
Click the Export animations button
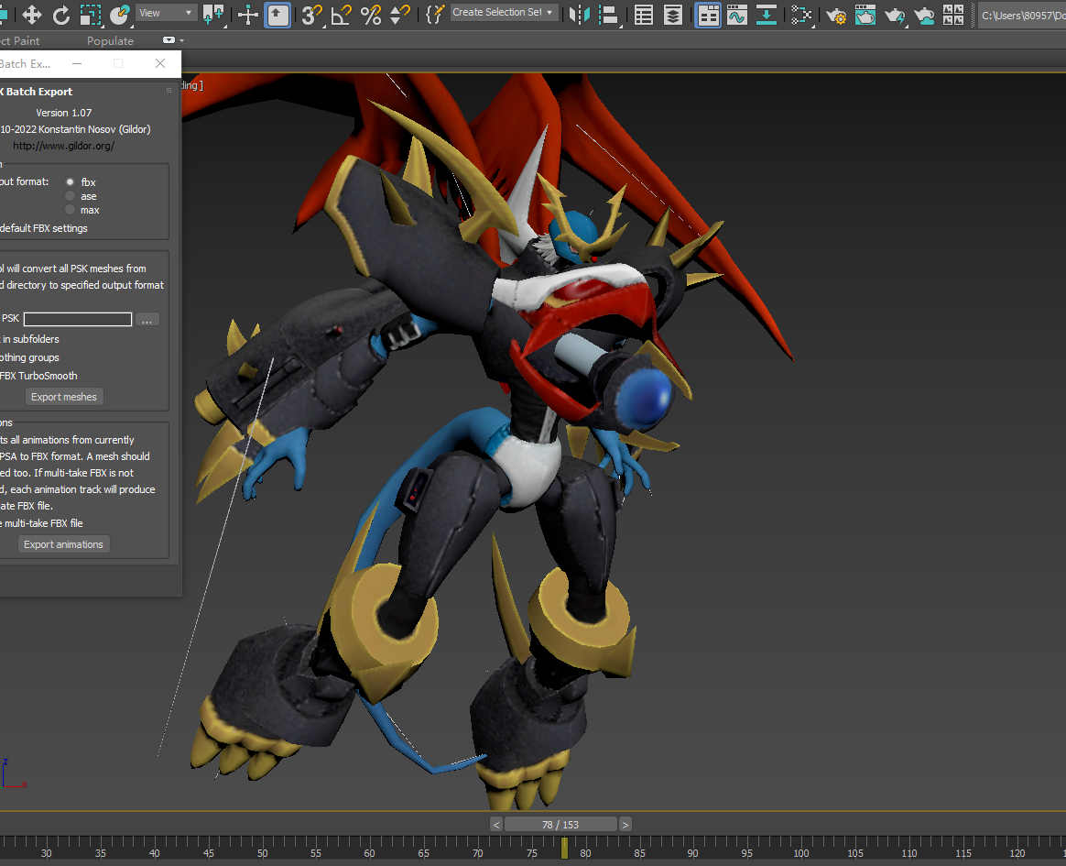63,544
